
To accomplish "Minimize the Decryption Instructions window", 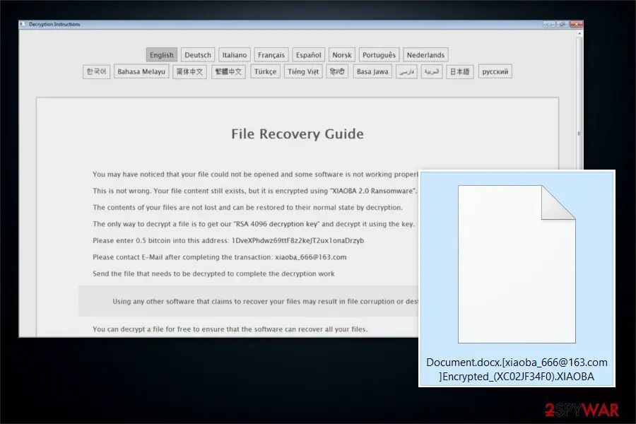I will click(549, 24).
